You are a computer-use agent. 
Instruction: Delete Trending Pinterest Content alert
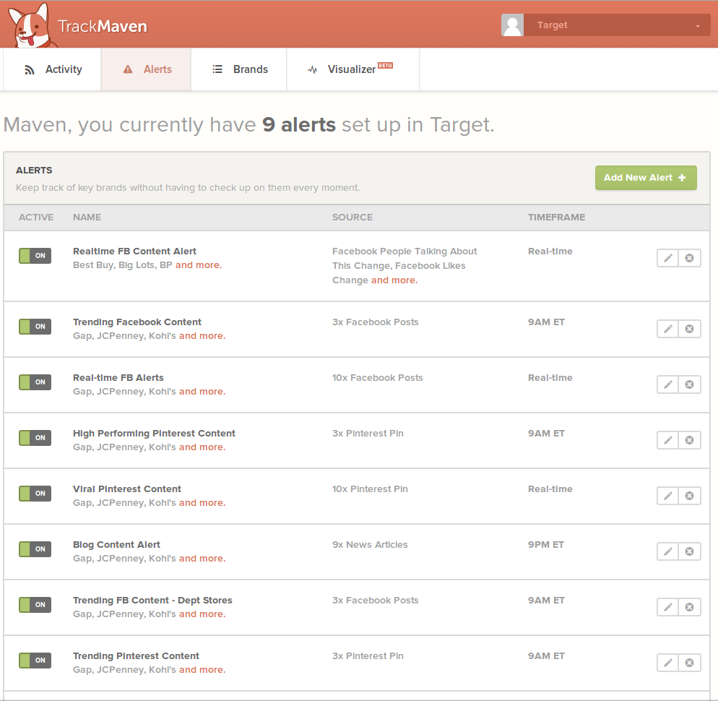tap(689, 663)
